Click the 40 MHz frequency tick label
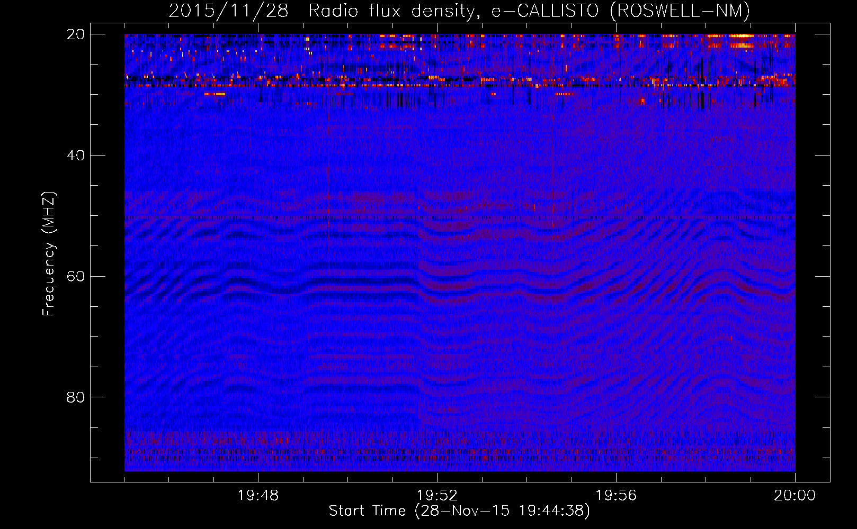Image resolution: width=857 pixels, height=529 pixels. tap(76, 156)
